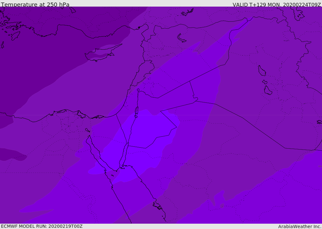Click the 'ECMWF MODEL RUN: 20200219T00Z' footer text
The height and width of the screenshot is (229, 322).
[x=42, y=226]
